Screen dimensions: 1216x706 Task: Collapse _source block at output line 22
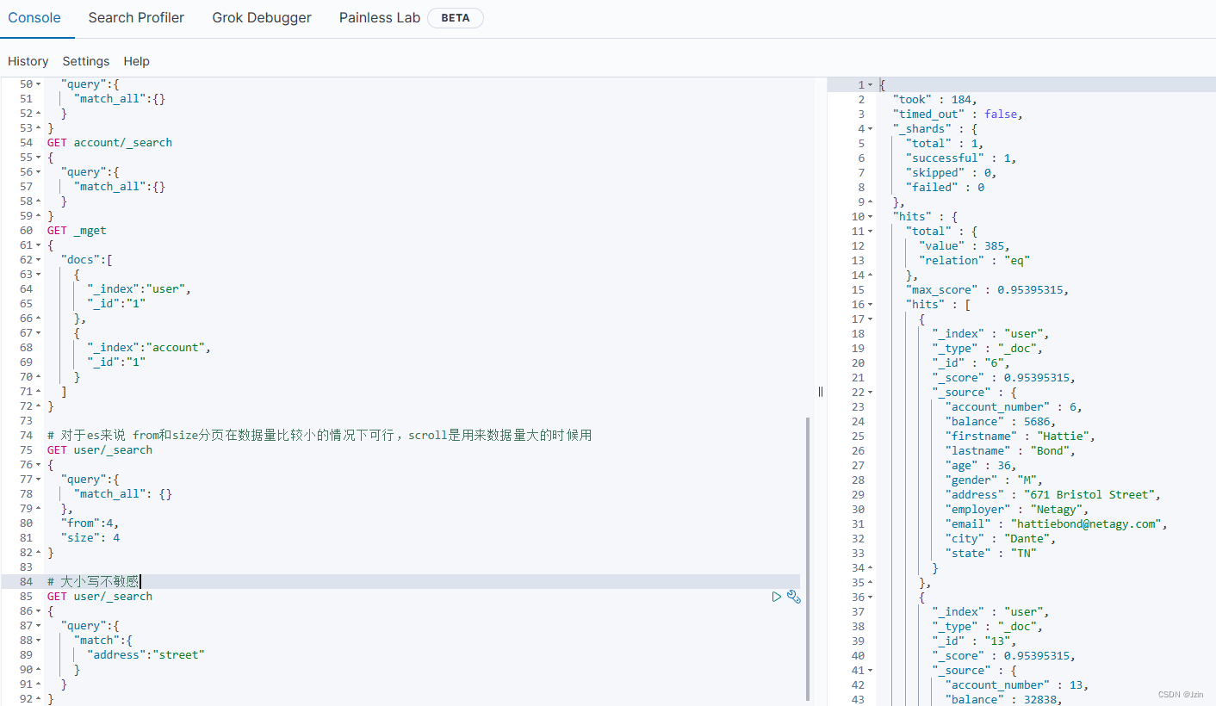coord(871,393)
